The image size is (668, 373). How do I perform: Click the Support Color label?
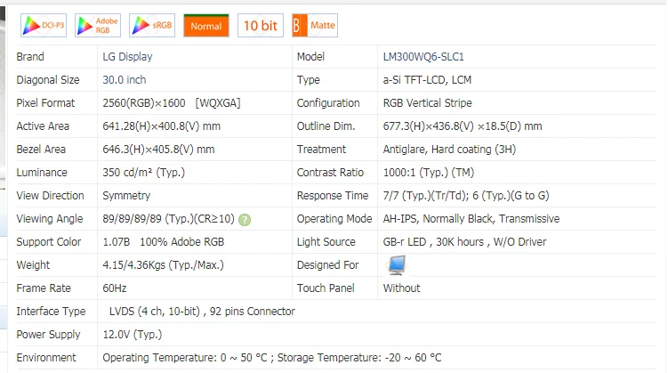pyautogui.click(x=49, y=242)
